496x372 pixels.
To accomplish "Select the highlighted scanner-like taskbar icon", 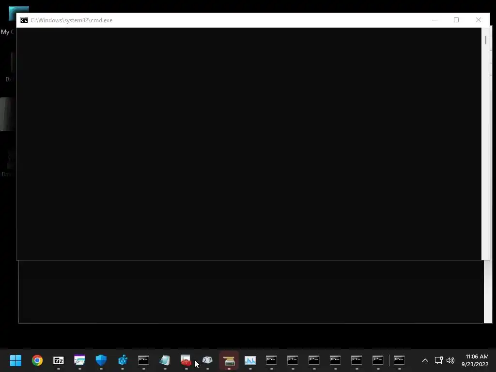I will pos(229,360).
